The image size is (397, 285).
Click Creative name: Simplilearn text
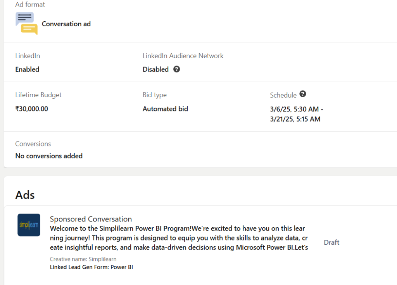(83, 259)
